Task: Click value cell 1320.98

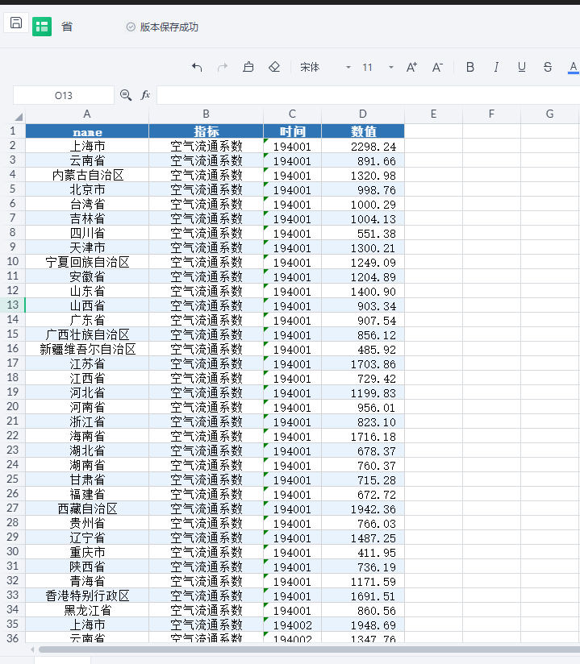Action: point(363,175)
